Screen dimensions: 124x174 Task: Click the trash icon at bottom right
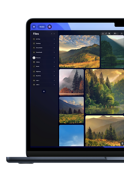click(x=122, y=144)
